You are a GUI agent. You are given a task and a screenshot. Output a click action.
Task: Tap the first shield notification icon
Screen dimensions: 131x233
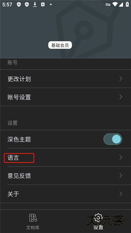[x=19, y=4]
